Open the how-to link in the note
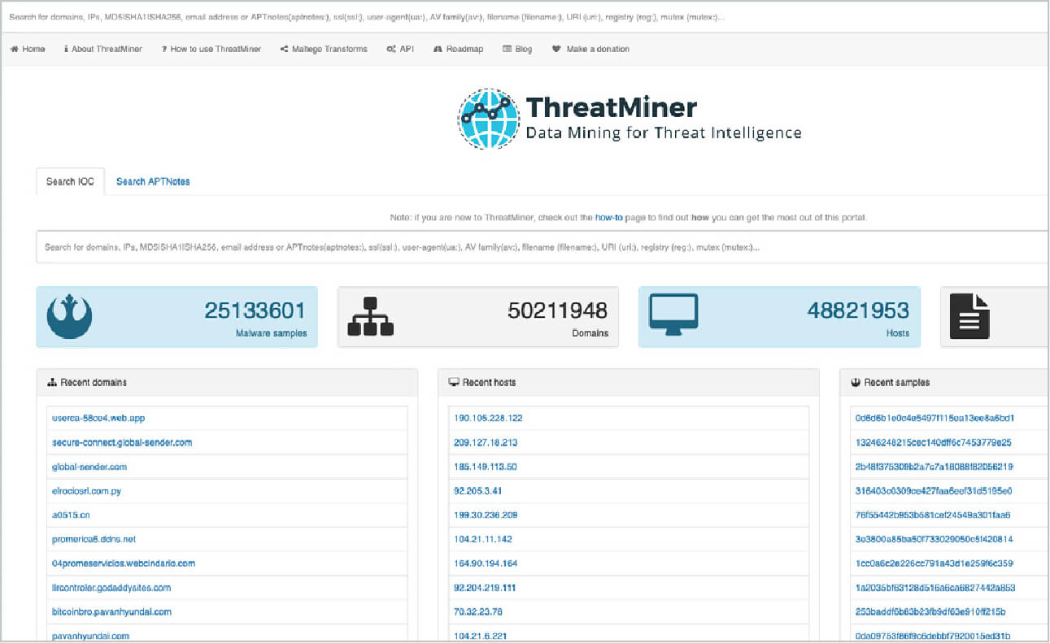The width and height of the screenshot is (1050, 643). coord(608,218)
